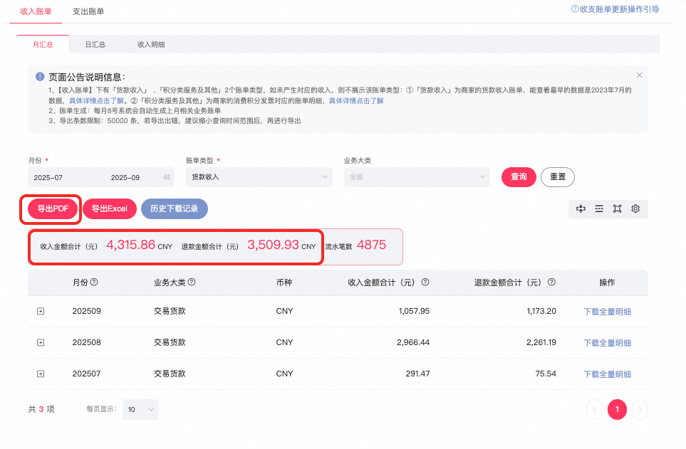Open second 具体详情点击了解 link after 账单明细
The image size is (686, 449).
356,100
